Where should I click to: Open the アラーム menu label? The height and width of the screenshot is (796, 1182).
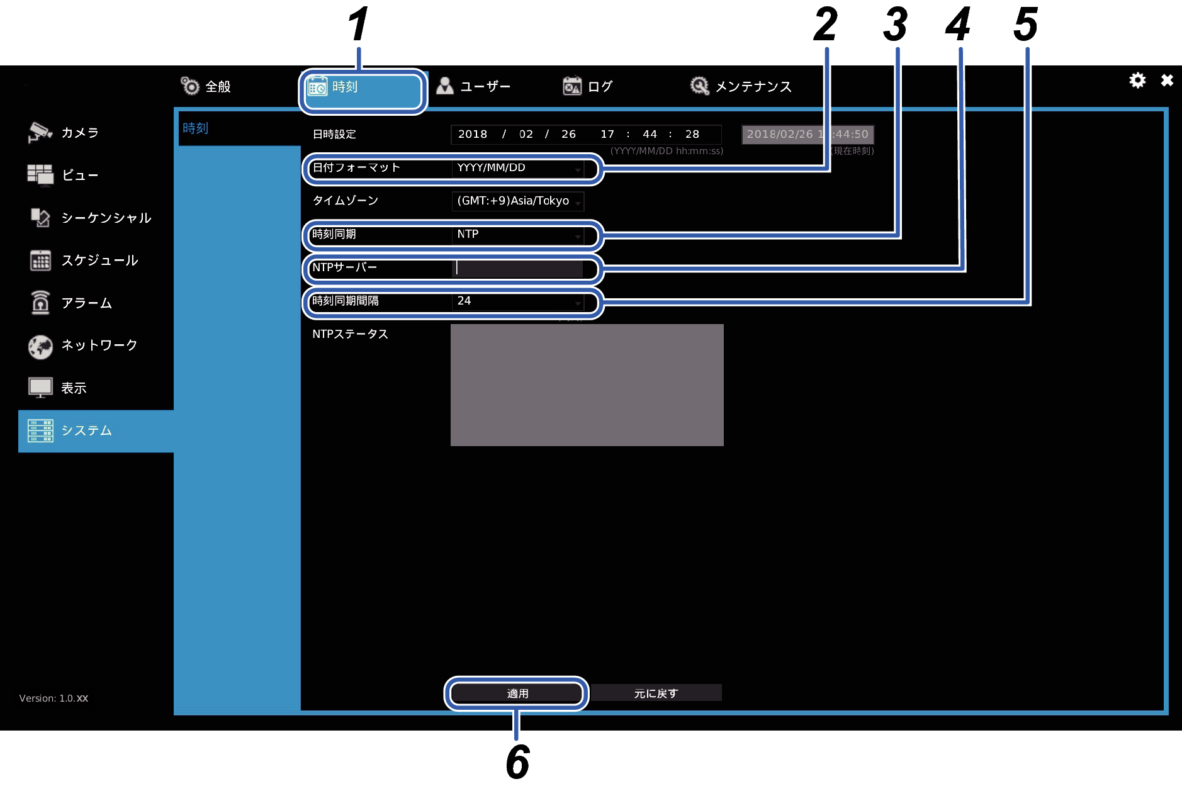click(86, 303)
